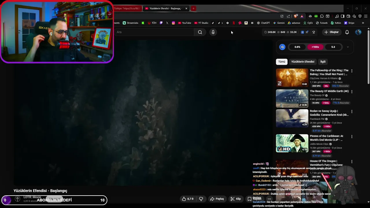Click the YouTube search magnifier button
Screen dimensions: 370x208
point(200,32)
